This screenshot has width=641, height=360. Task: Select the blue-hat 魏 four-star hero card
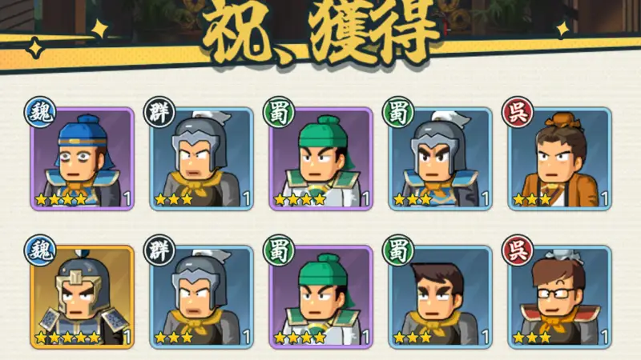83,158
